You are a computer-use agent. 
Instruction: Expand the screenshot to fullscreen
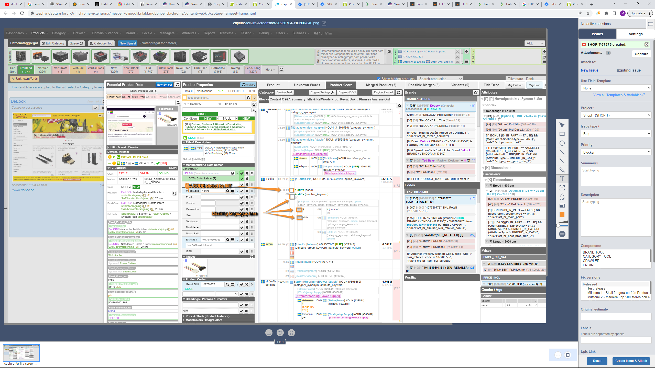point(291,332)
